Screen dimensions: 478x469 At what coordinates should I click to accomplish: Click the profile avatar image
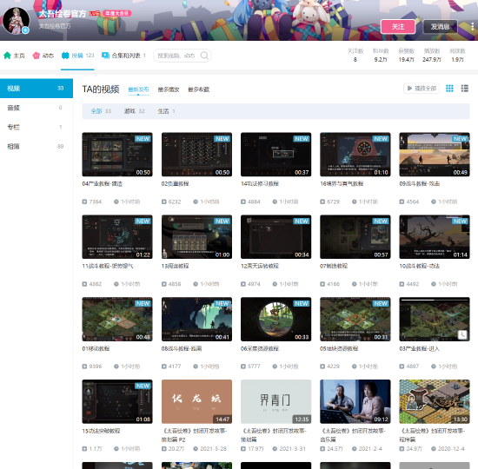[x=17, y=21]
